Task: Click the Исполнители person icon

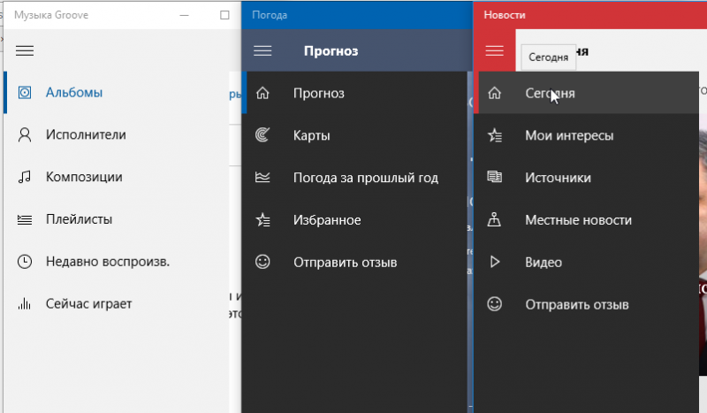Action: pos(25,135)
